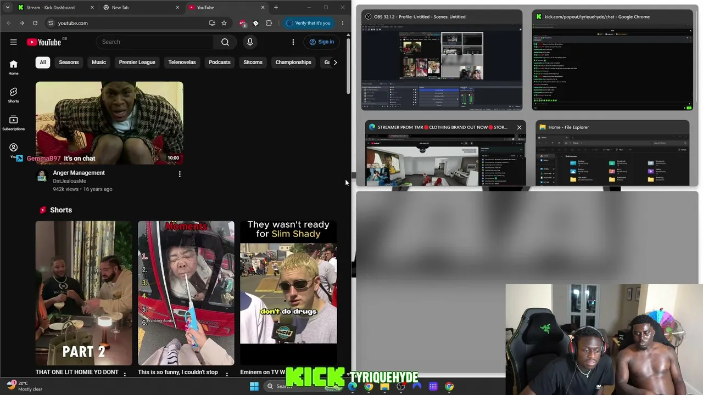Open options for THAT ONE LIT HOMIE short

click(x=125, y=374)
